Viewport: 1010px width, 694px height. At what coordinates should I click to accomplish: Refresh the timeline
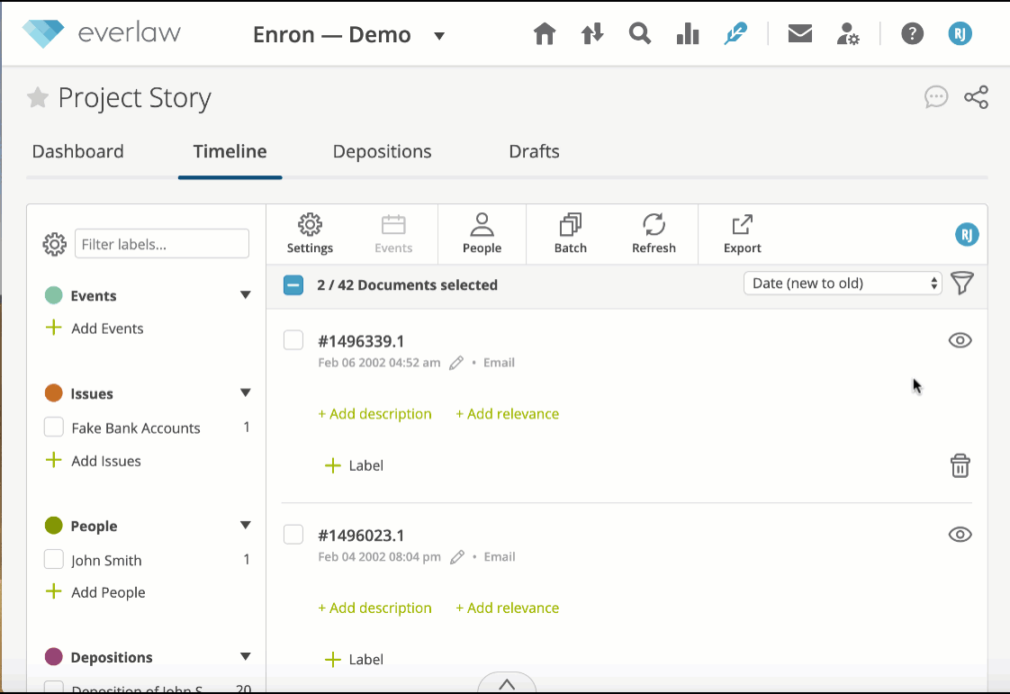(x=654, y=234)
